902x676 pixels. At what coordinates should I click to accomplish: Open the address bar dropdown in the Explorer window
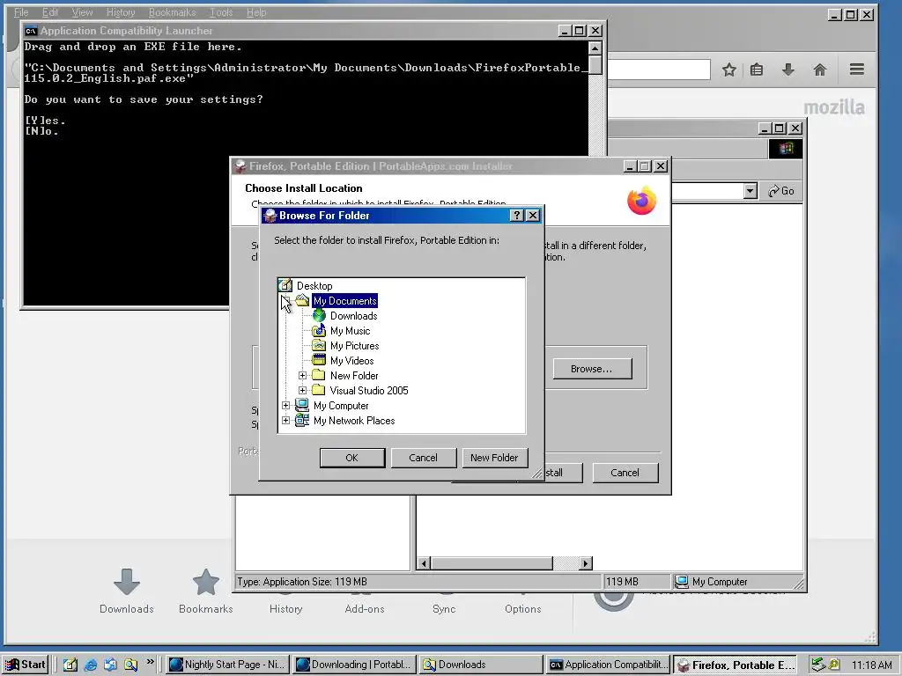coord(750,191)
